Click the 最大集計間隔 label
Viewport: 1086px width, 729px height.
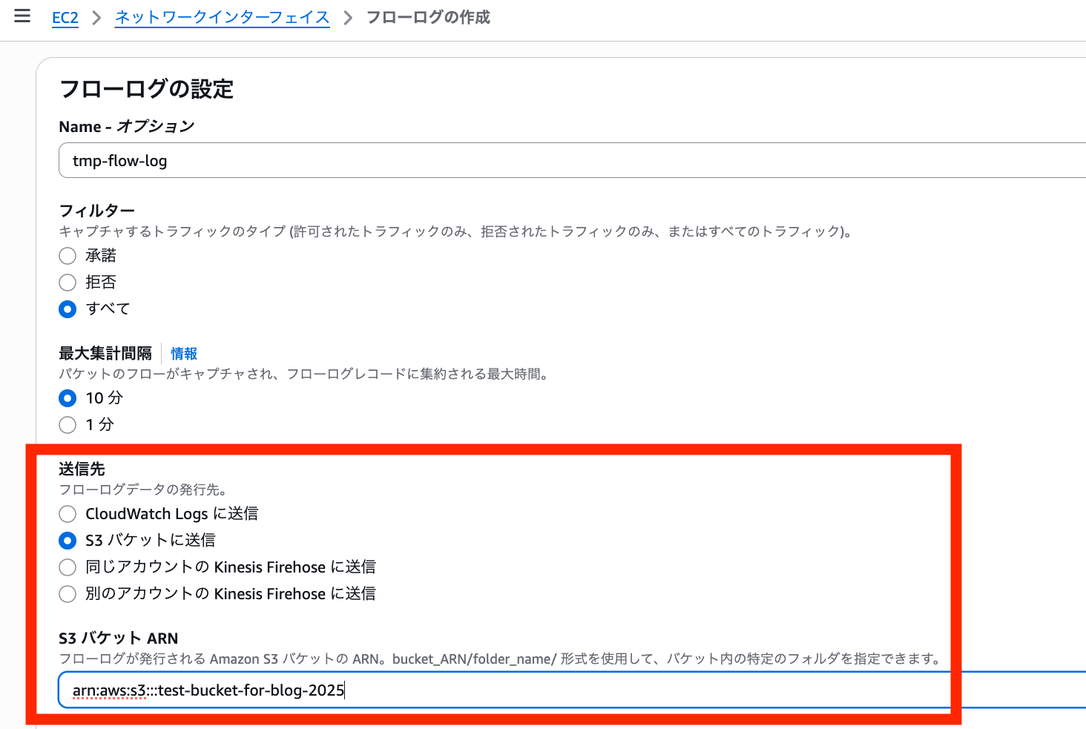[x=105, y=354]
